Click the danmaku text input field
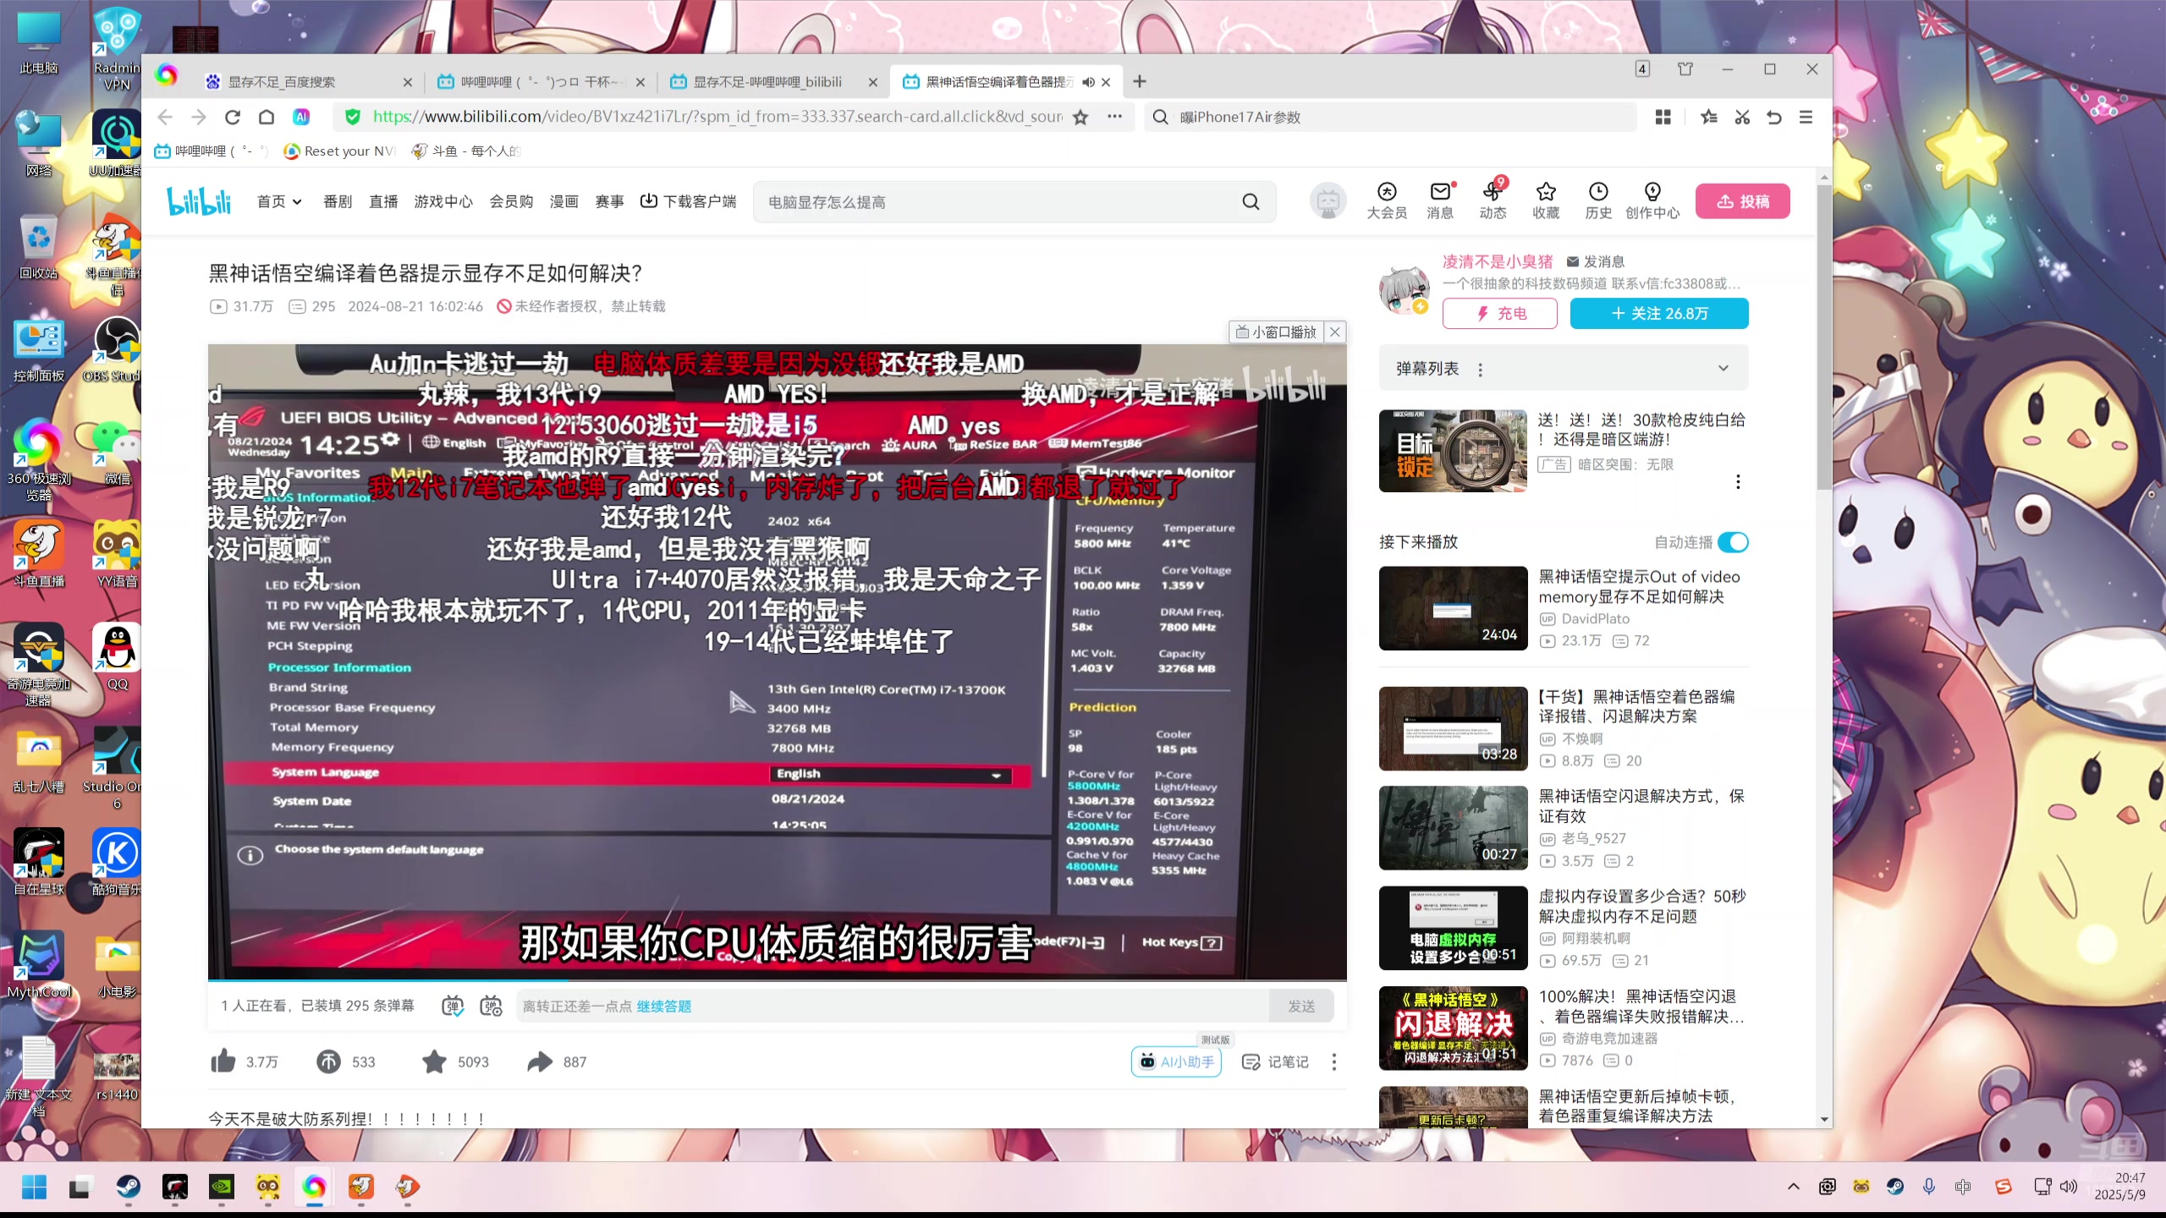This screenshot has height=1218, width=2166. click(893, 1006)
